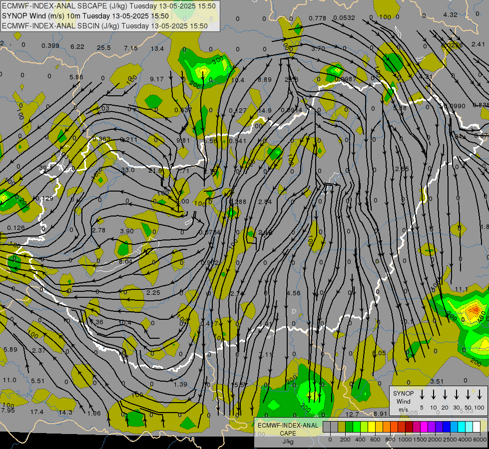
Task: Click the map value 2.25
Action: [x=153, y=292]
